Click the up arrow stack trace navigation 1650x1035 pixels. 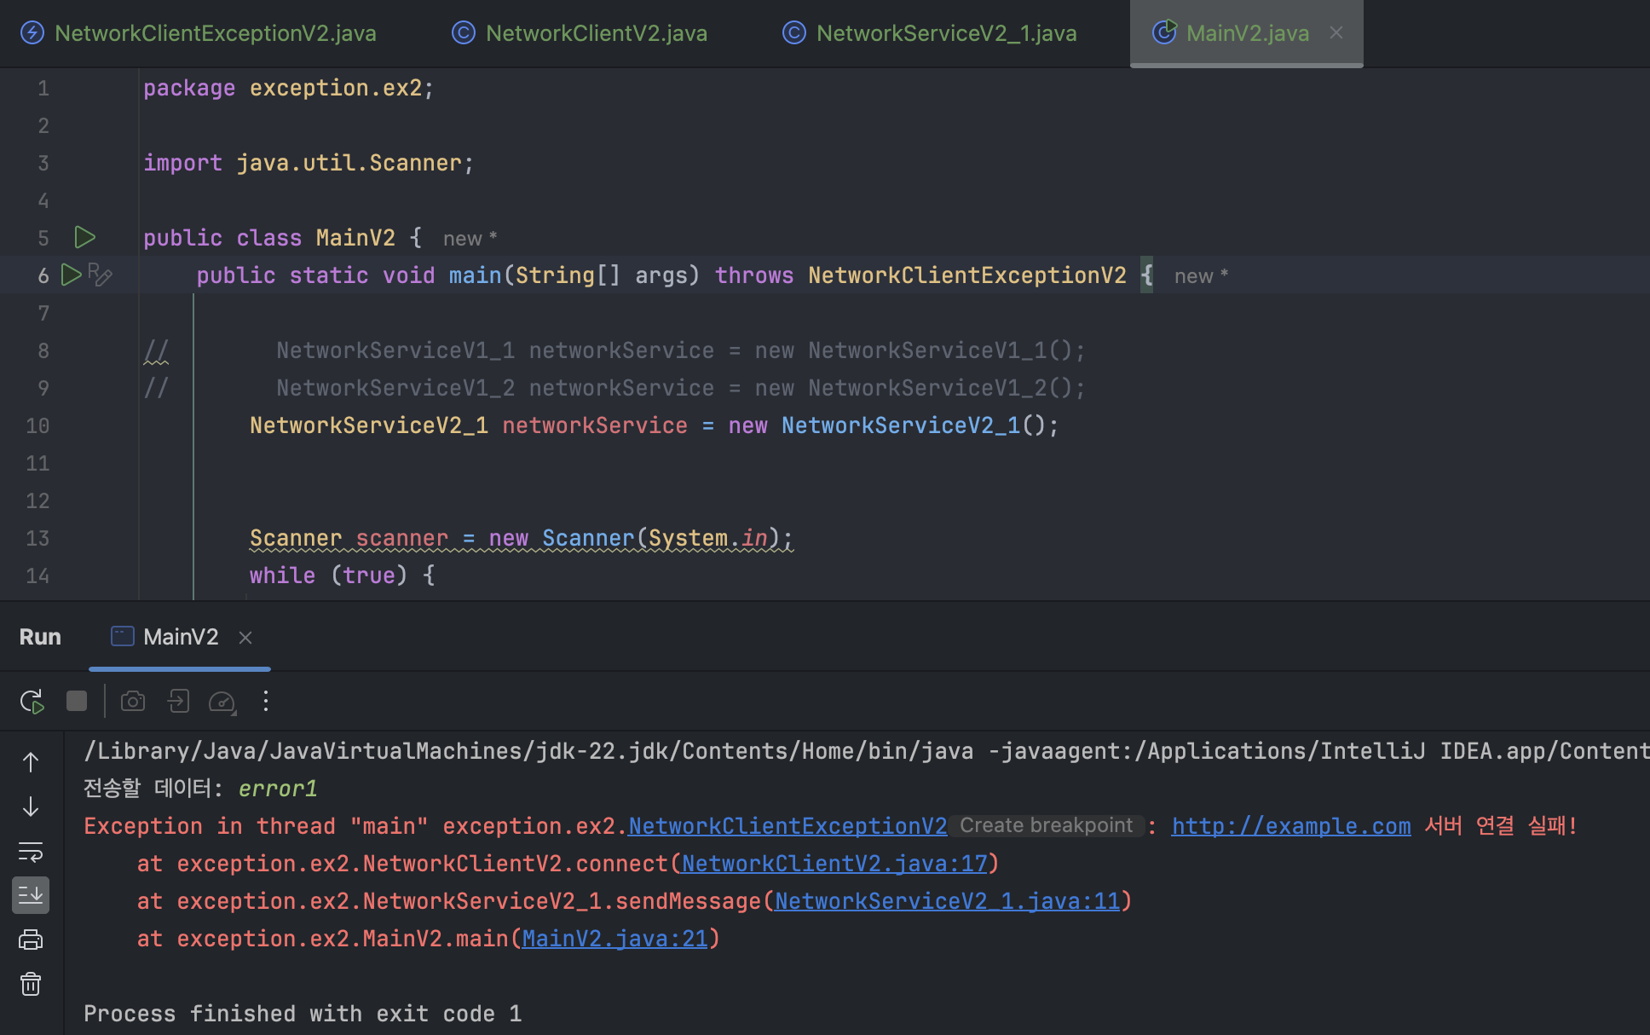(x=31, y=762)
